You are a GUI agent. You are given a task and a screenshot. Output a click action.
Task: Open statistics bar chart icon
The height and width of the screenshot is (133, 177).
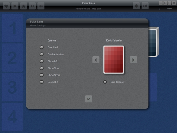[x=145, y=6]
